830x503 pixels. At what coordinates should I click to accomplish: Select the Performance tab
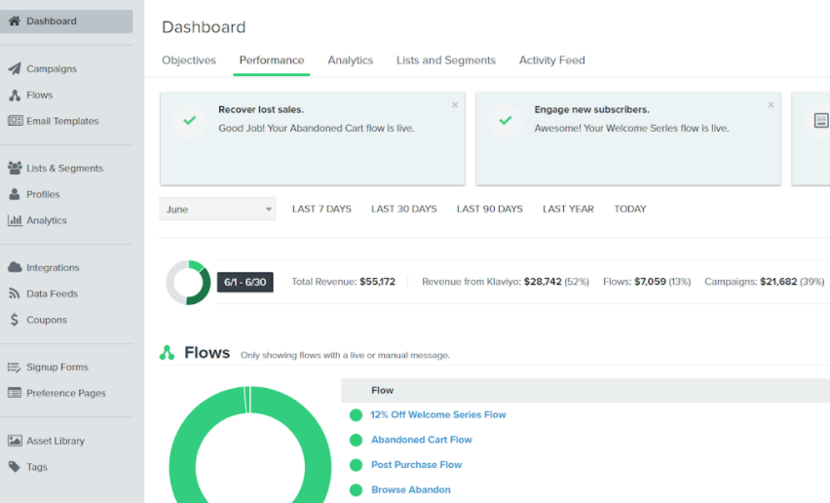(272, 60)
